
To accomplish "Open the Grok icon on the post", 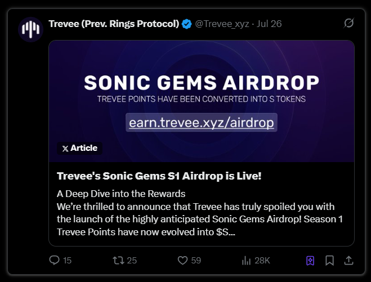I will pos(349,23).
